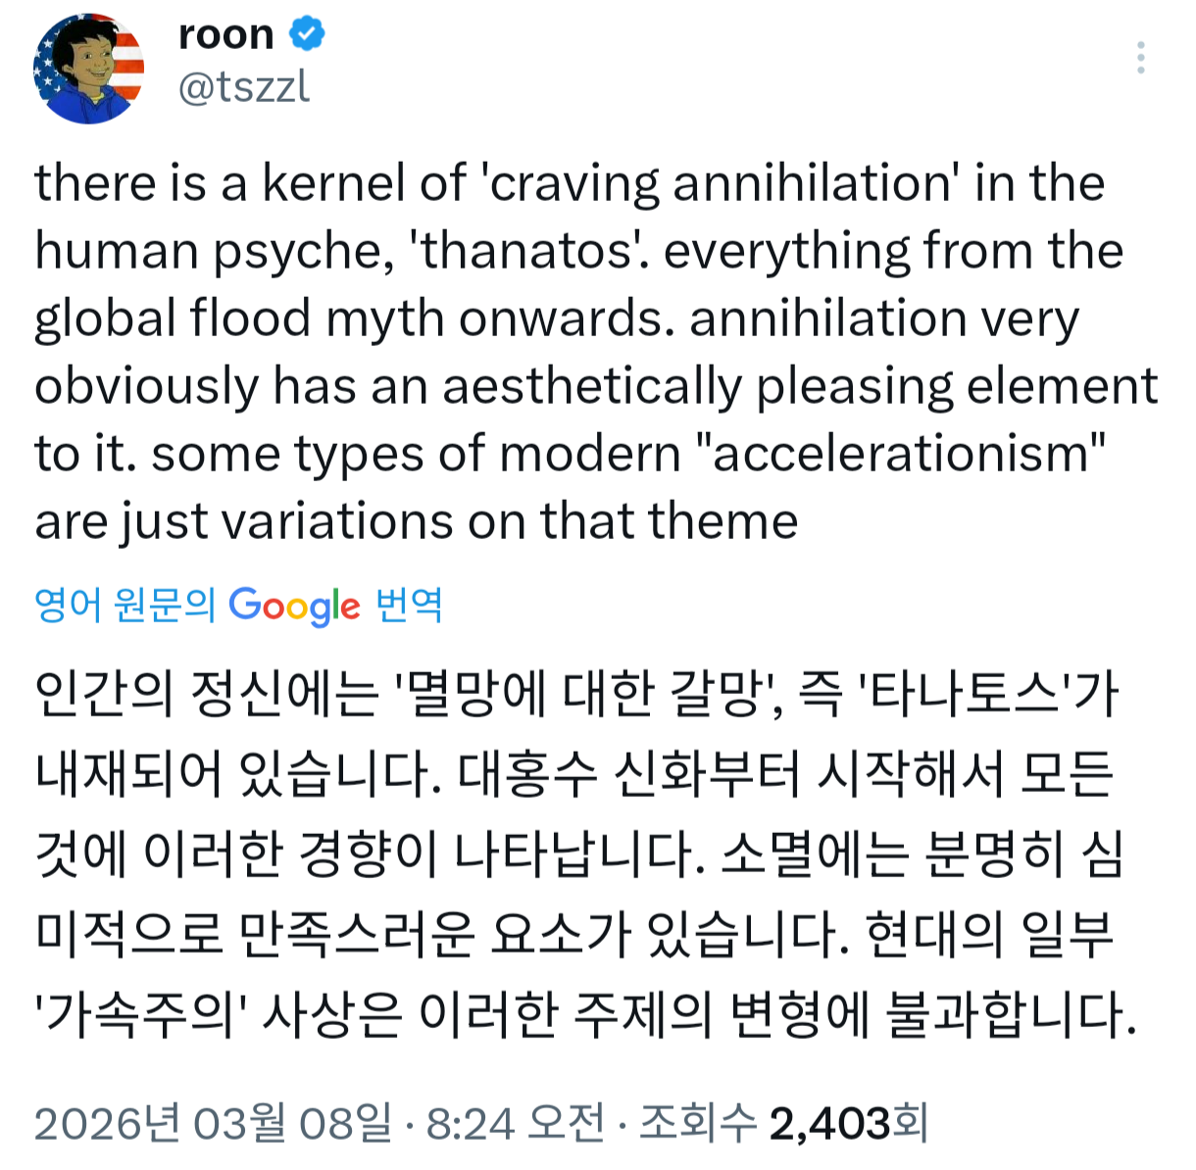Image resolution: width=1196 pixels, height=1170 pixels.
Task: Open the display name roon
Action: pyautogui.click(x=226, y=34)
